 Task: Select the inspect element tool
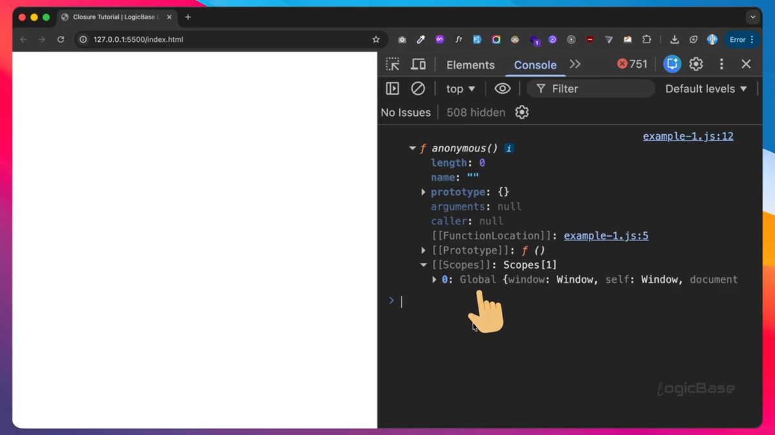[392, 64]
